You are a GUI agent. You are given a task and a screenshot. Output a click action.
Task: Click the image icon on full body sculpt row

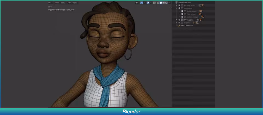[x=200, y=5]
